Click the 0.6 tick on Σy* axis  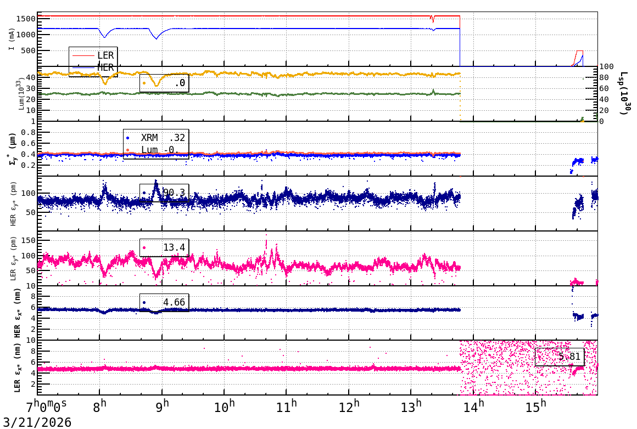pos(29,143)
